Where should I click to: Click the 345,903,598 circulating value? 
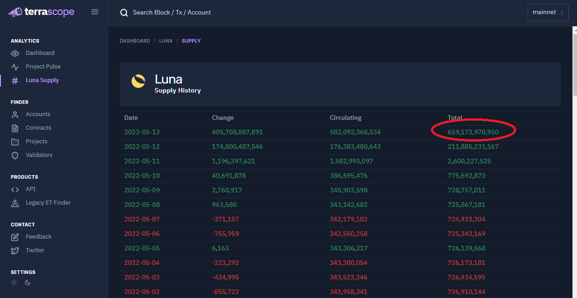tap(349, 190)
